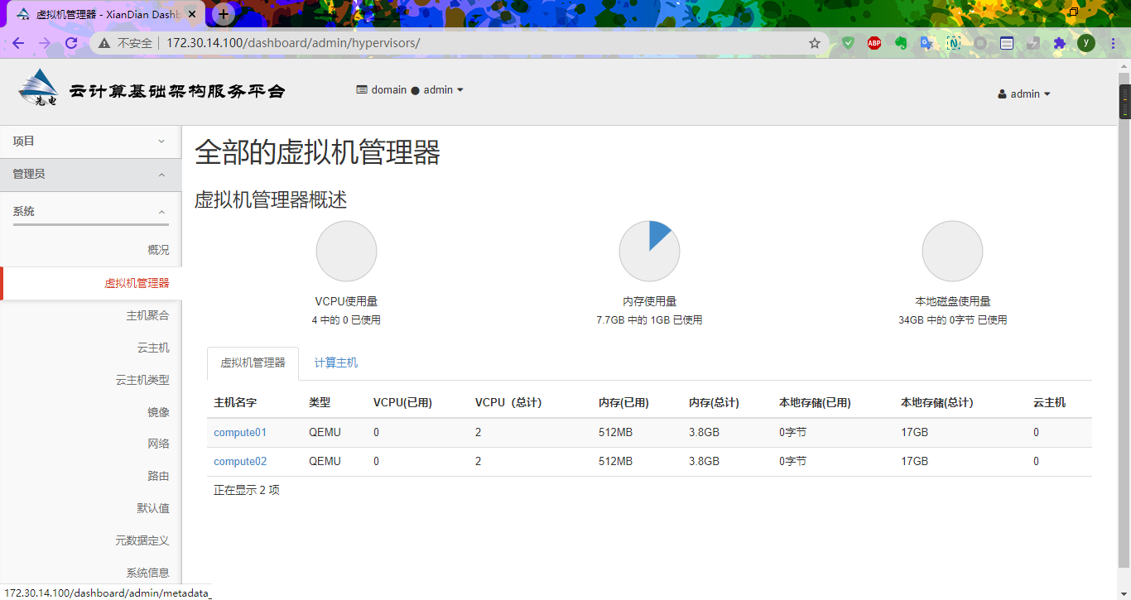The height and width of the screenshot is (600, 1131).
Task: Click the Notion web clipper extension icon
Action: [x=953, y=42]
